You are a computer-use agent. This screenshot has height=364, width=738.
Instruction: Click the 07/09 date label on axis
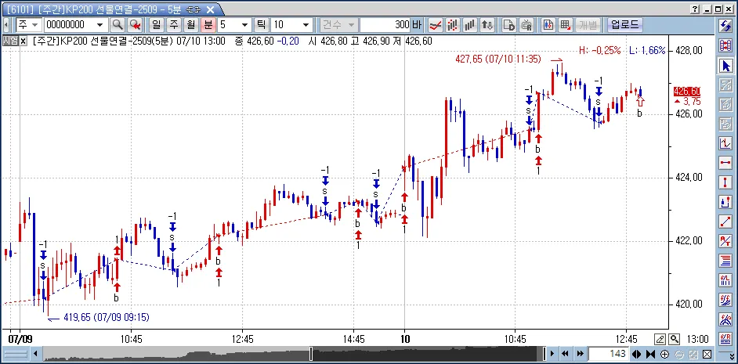pos(20,339)
